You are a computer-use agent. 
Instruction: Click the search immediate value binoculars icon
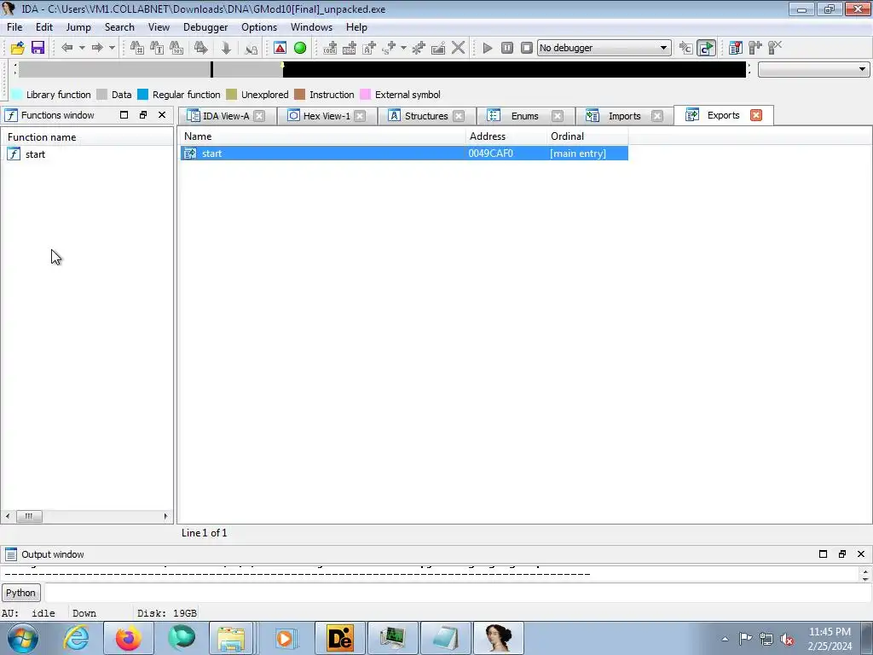click(137, 48)
